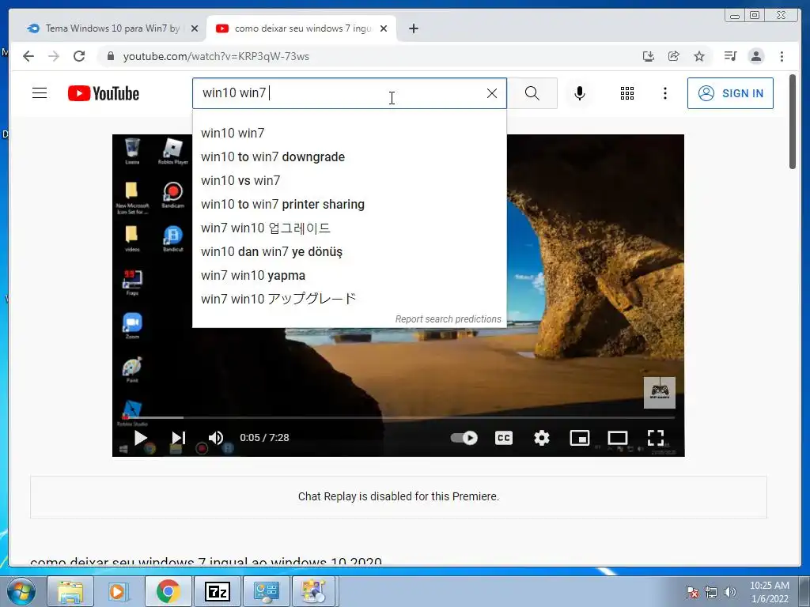Toggle closed captions CC
The width and height of the screenshot is (810, 607).
point(504,438)
